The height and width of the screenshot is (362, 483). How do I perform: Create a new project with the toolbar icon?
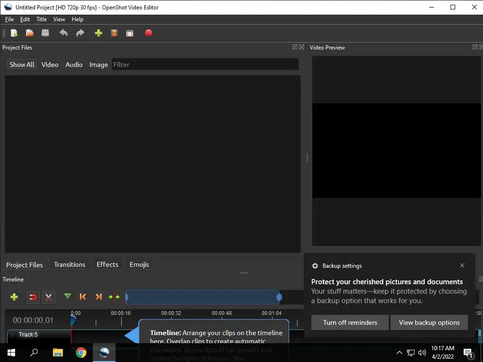(14, 33)
